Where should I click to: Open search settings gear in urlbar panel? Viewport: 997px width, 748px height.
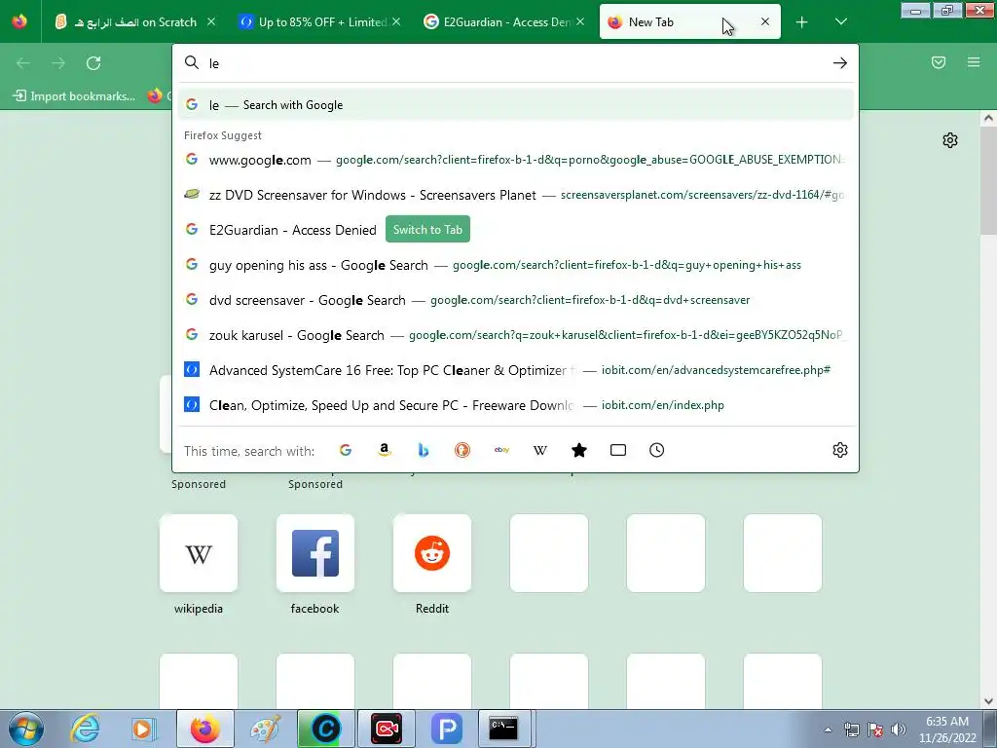(840, 450)
